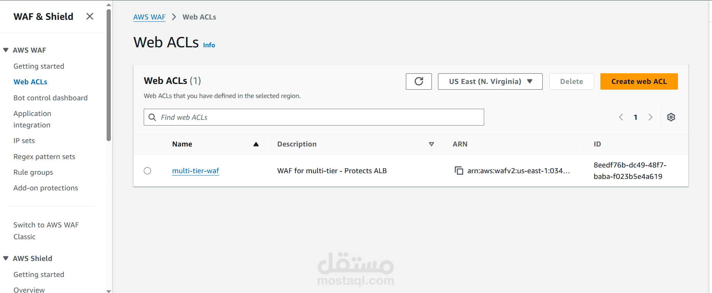Viewport: 712px width, 293px height.
Task: Refresh the Web ACLs list
Action: [x=419, y=81]
